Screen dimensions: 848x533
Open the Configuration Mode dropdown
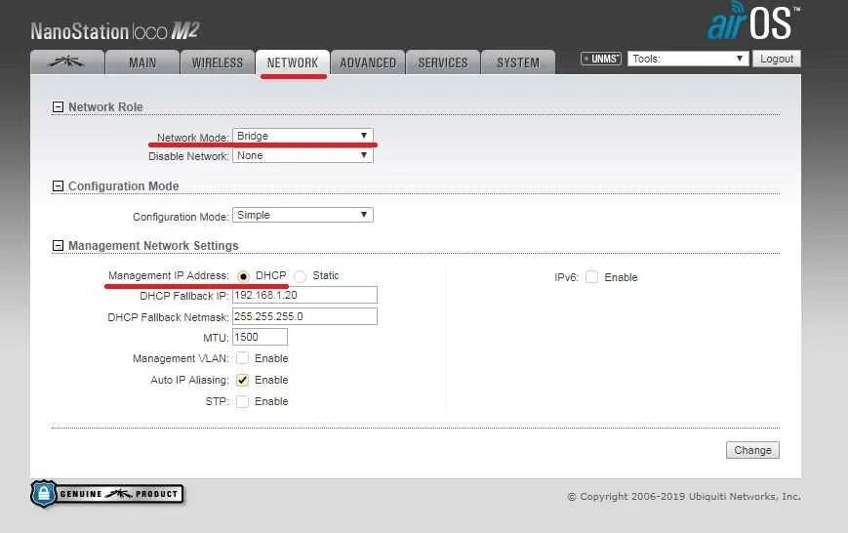click(303, 215)
